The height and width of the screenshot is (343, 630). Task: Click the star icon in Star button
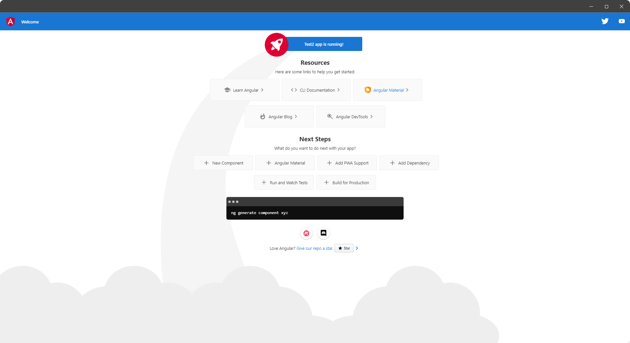(340, 248)
